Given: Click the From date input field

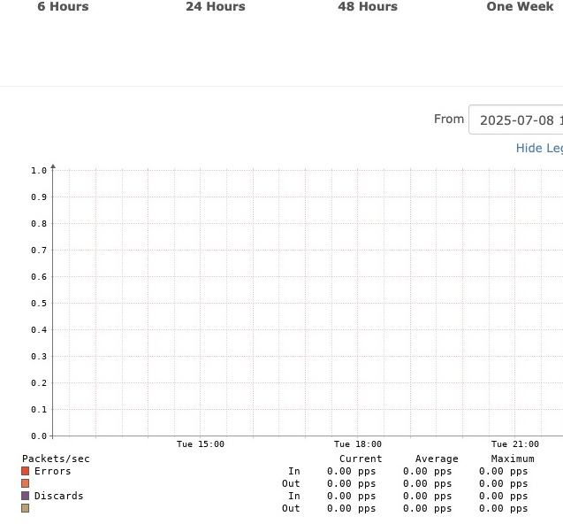Looking at the screenshot, I should point(517,120).
